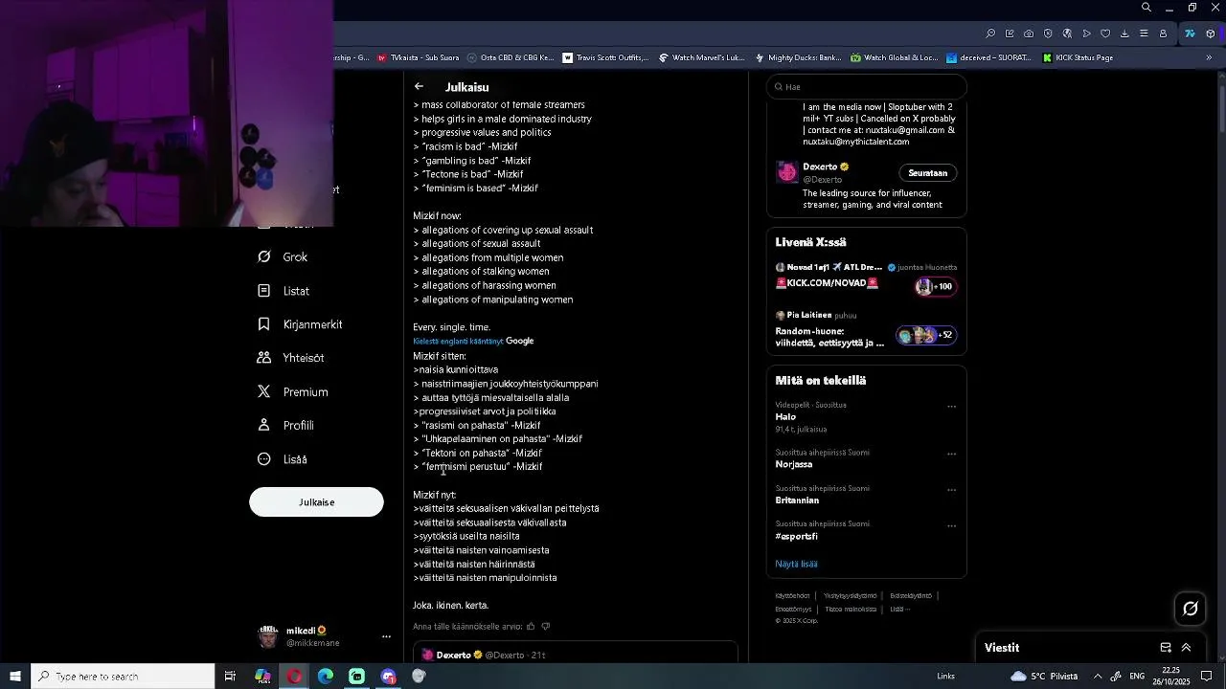
Task: Click the heart bookmark icon in toolbar
Action: tap(1105, 33)
